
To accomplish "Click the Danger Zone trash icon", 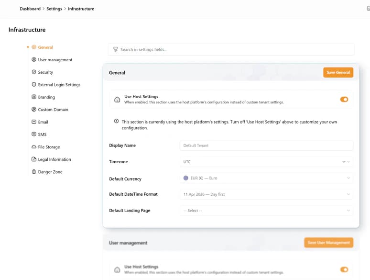I will point(34,172).
